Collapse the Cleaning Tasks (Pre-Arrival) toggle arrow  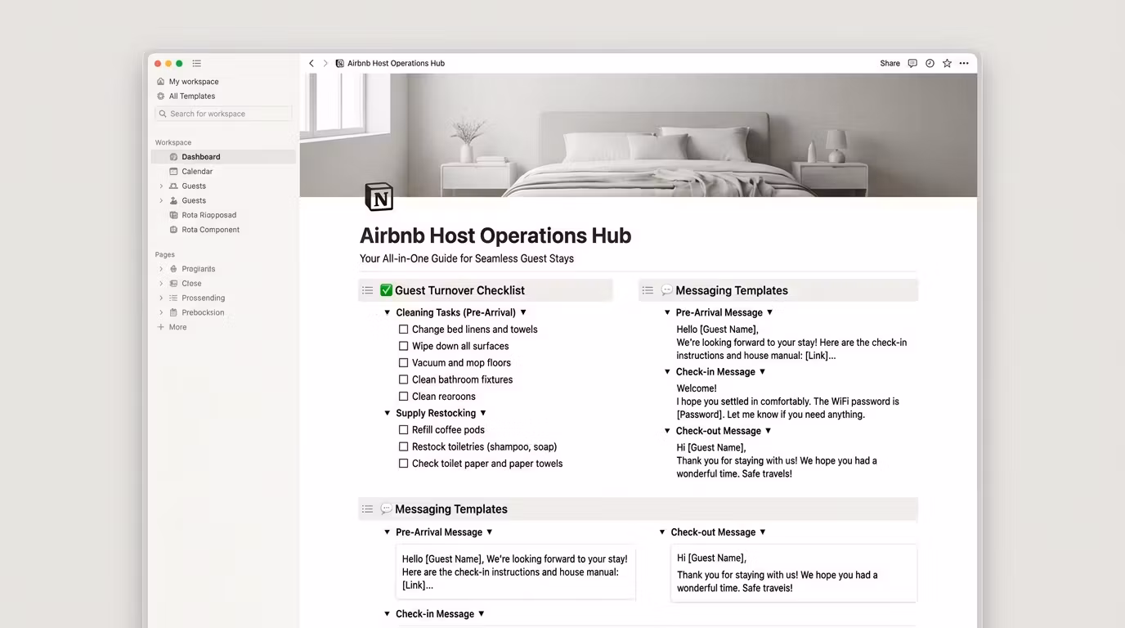(x=388, y=312)
